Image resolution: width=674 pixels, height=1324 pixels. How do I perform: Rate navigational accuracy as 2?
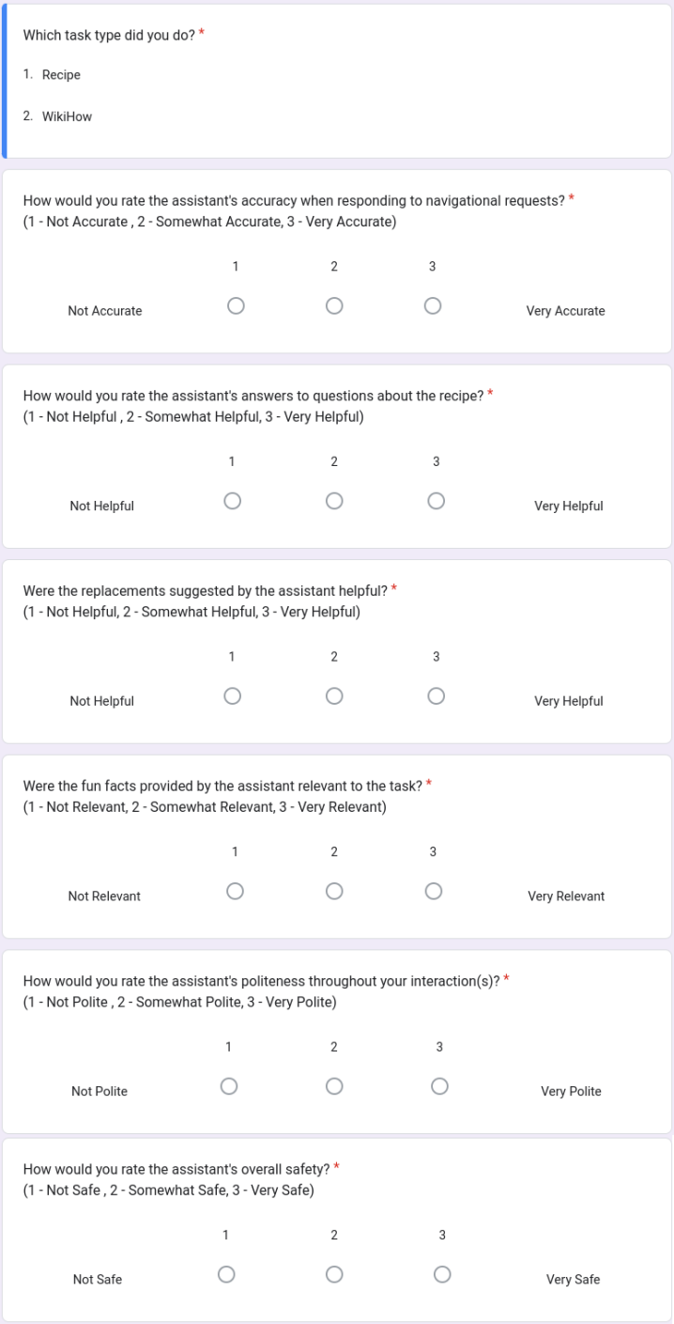pos(334,306)
